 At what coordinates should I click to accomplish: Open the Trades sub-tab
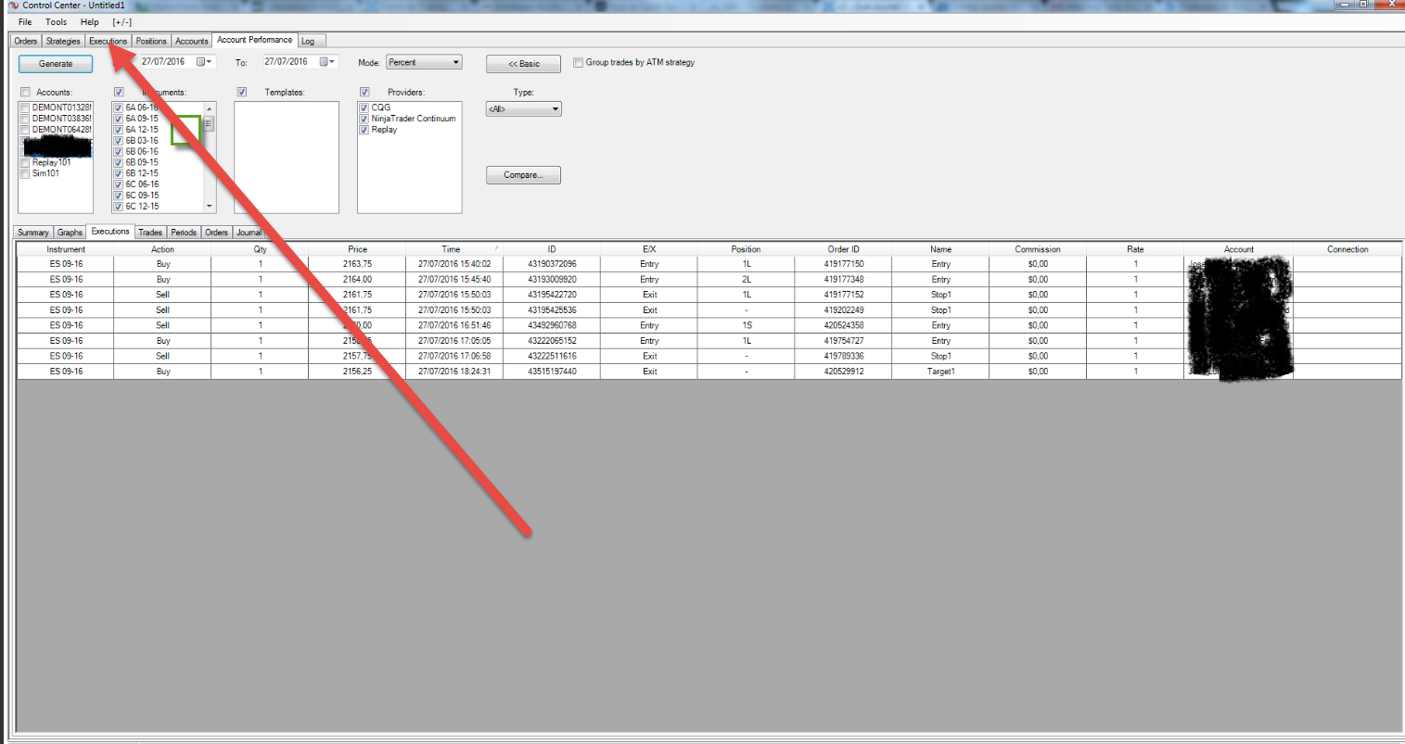150,233
